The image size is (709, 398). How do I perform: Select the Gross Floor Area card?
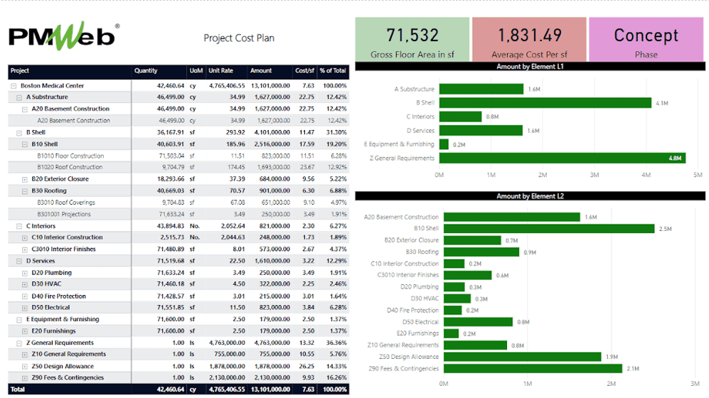(412, 41)
